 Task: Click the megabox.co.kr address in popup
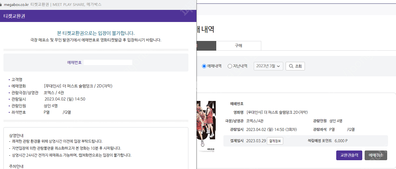(16, 5)
